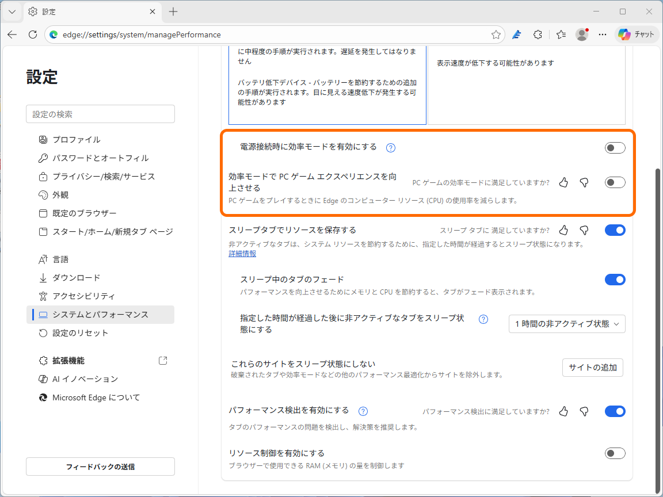Click the help icon beside パフォーマンス検出を有効にする
663x497 pixels.
(363, 411)
